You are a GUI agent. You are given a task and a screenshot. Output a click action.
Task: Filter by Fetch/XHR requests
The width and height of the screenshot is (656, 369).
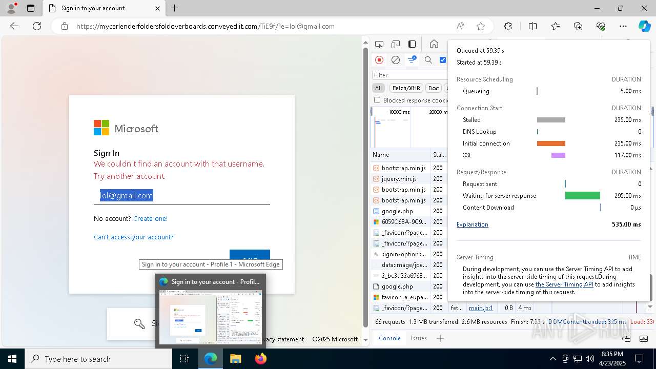pyautogui.click(x=406, y=88)
